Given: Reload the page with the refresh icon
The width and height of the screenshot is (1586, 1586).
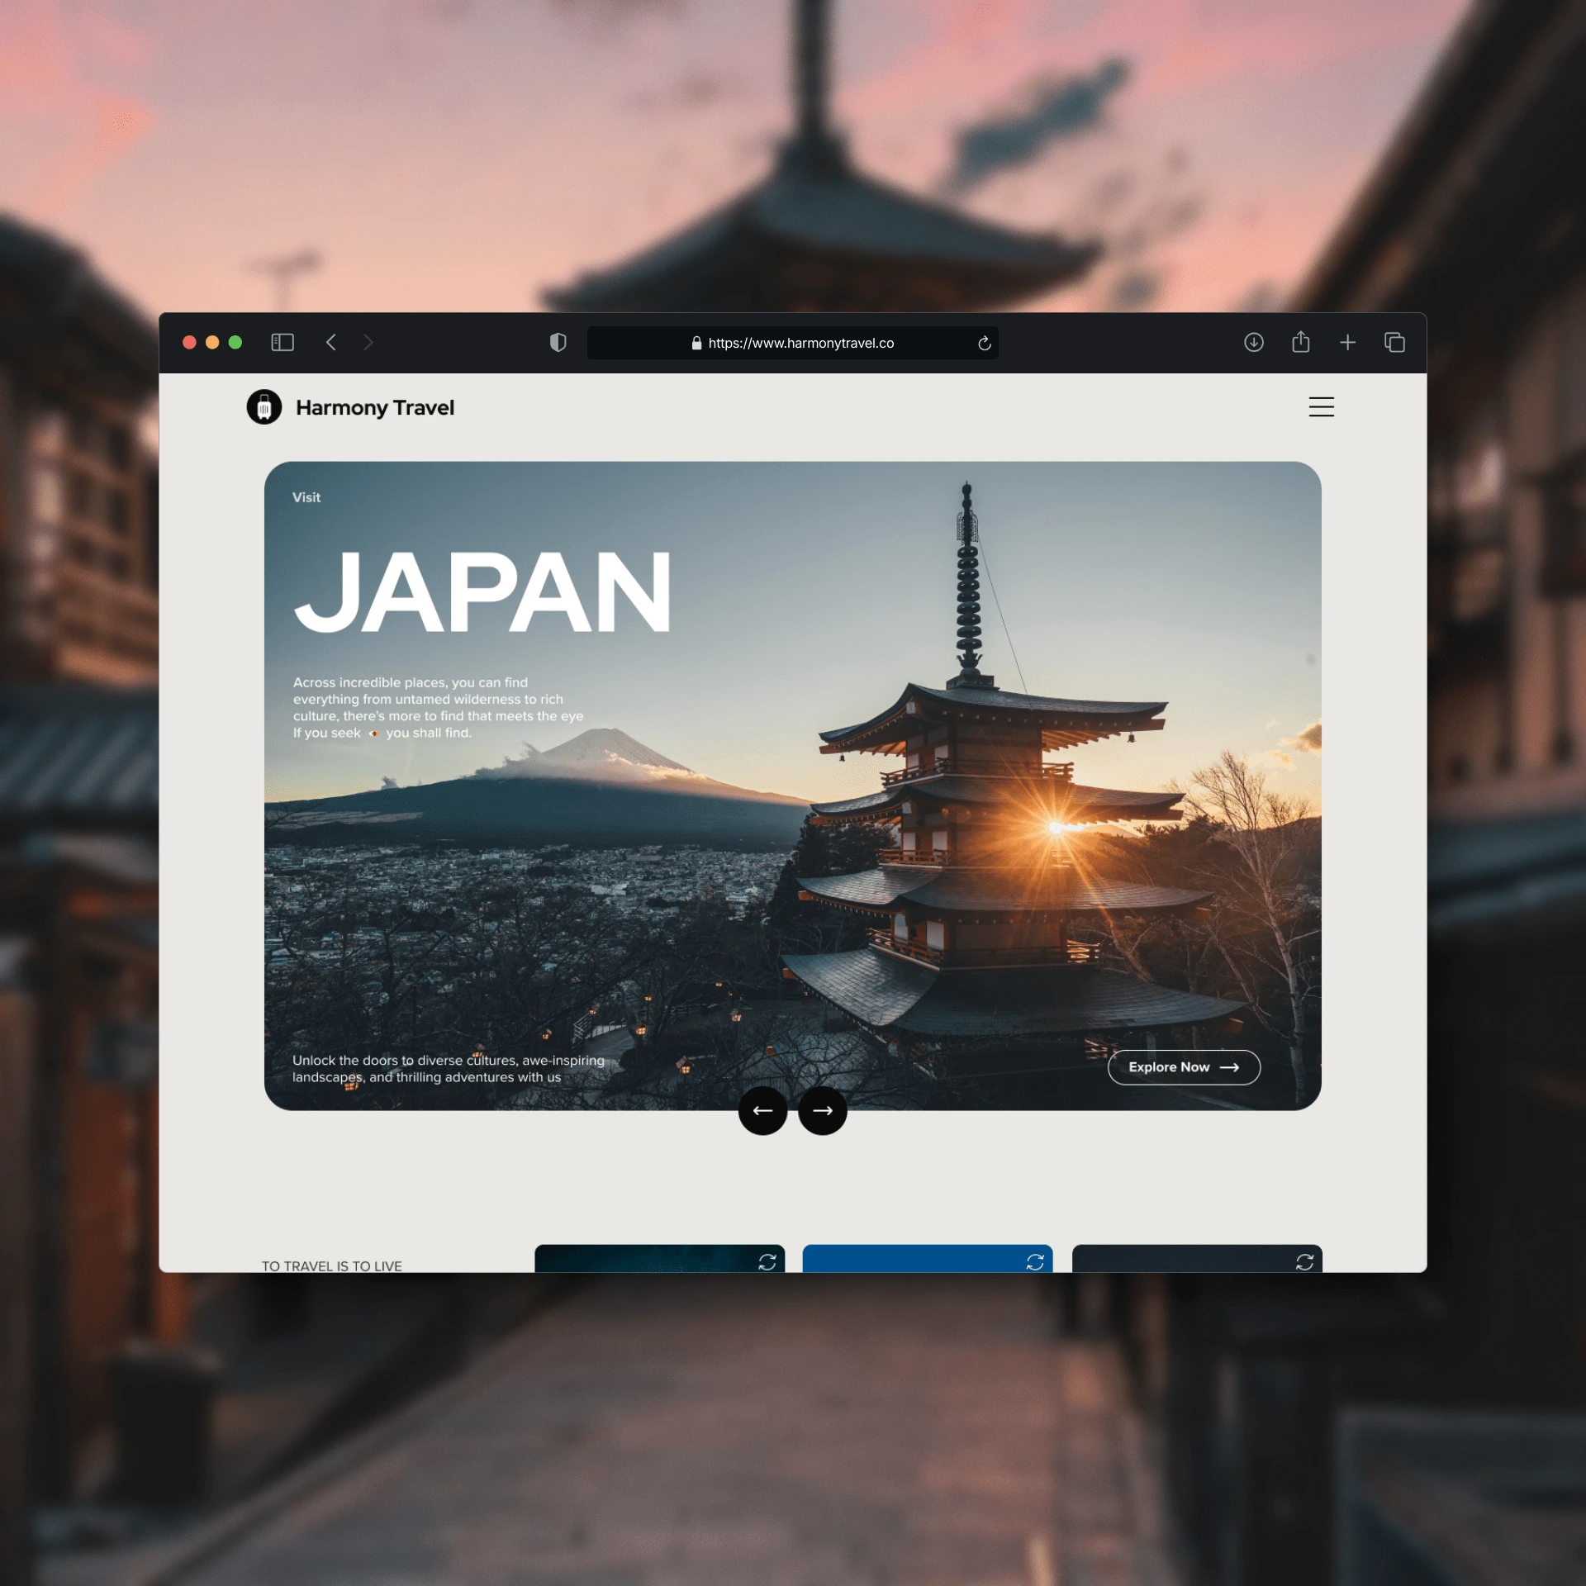Looking at the screenshot, I should (984, 343).
